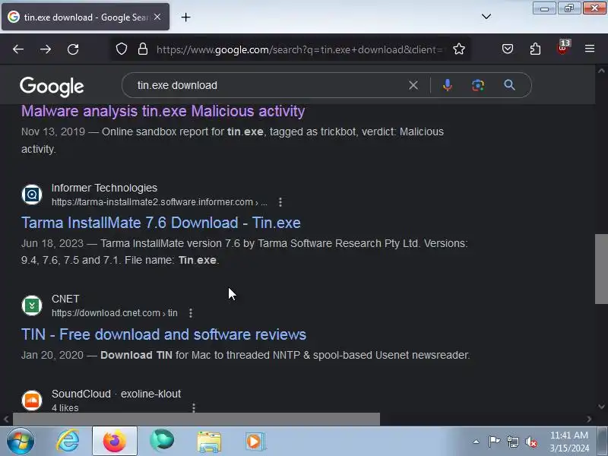This screenshot has width=608, height=456.
Task: Click the SoundCloud site icon
Action: point(32,401)
